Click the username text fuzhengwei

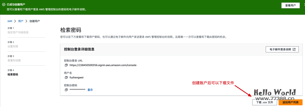(x=77, y=78)
